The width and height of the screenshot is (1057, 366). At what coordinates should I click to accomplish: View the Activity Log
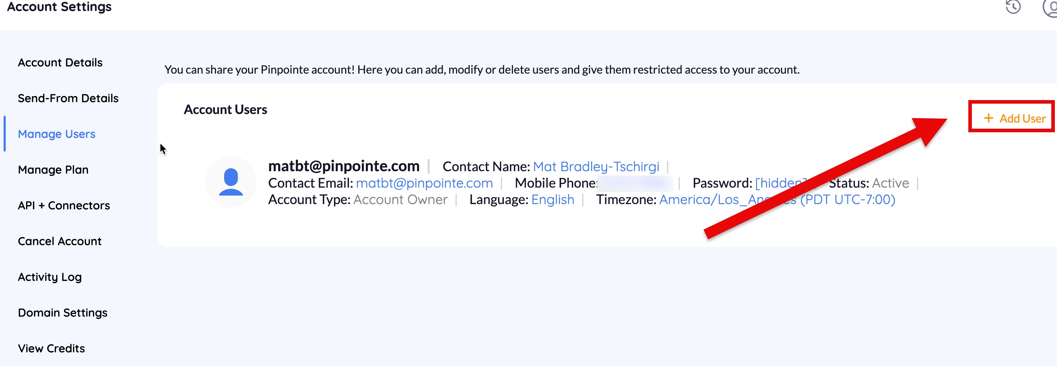point(50,277)
